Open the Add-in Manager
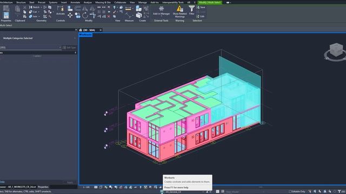The image size is (346, 194). (161, 11)
